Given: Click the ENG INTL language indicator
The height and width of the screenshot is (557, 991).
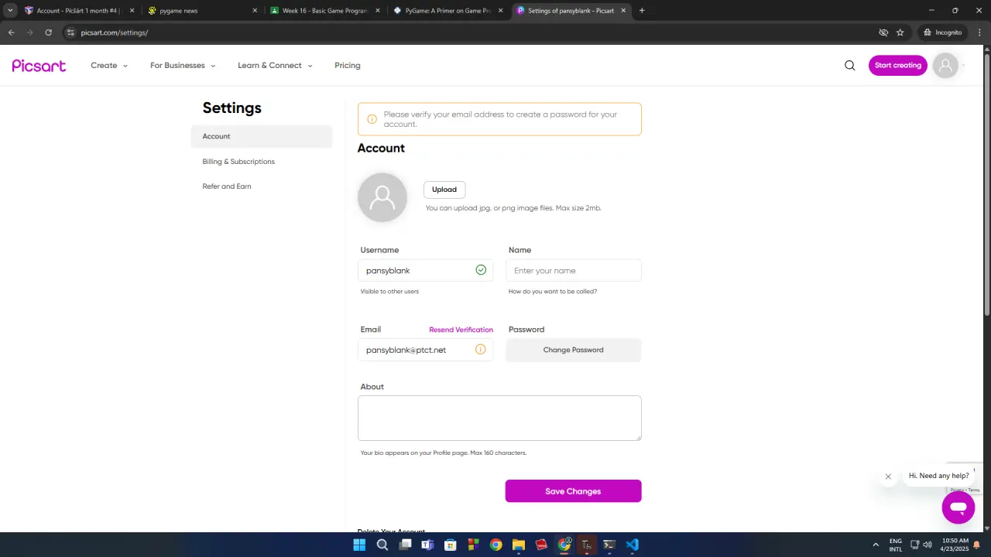Looking at the screenshot, I should [x=896, y=545].
